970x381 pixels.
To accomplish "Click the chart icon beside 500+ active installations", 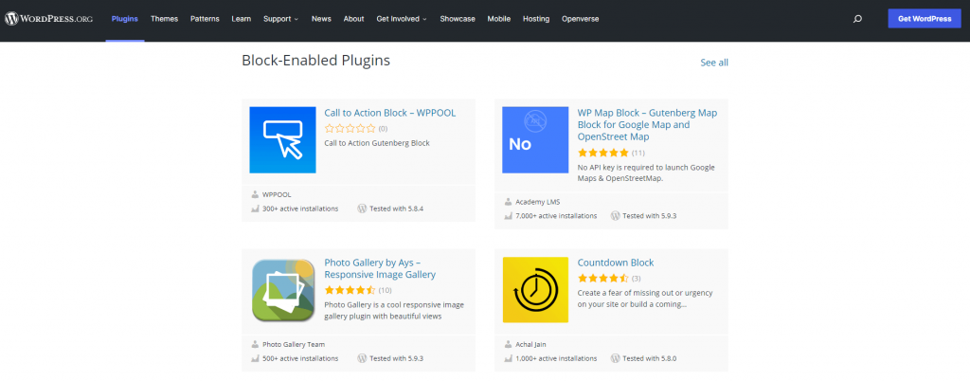I will pos(255,359).
